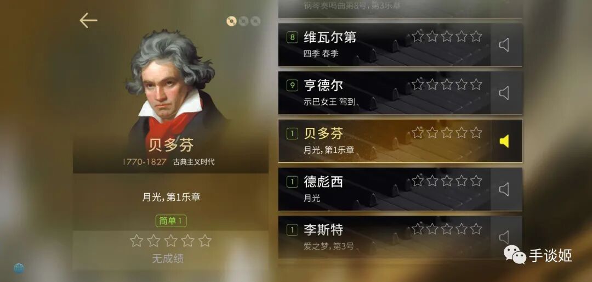Play preview of Handel Queen of Sheba
The image size is (592, 282).
tap(504, 93)
